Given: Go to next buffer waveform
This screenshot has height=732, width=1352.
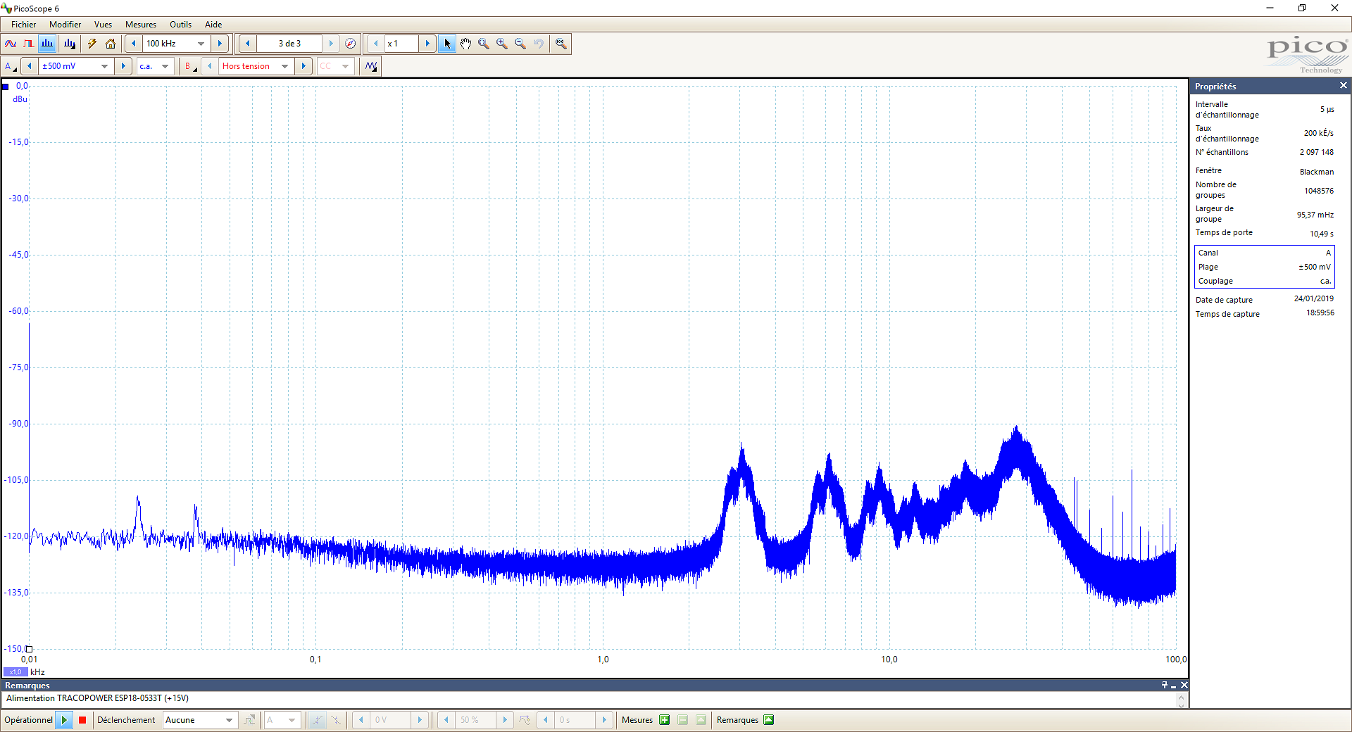Looking at the screenshot, I should click(x=331, y=44).
